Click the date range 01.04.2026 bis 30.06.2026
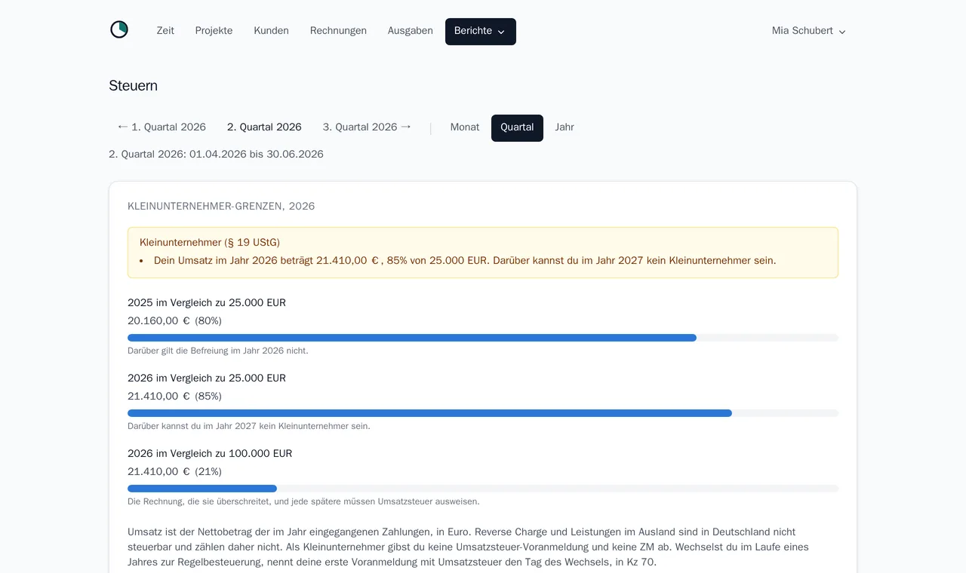Viewport: 966px width, 573px height. point(257,154)
